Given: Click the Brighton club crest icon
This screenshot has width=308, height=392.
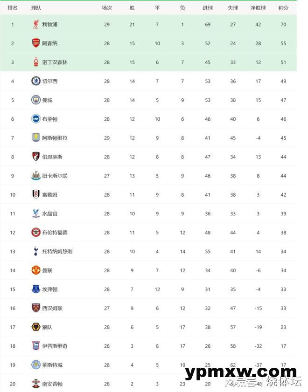Looking at the screenshot, I should point(36,119).
